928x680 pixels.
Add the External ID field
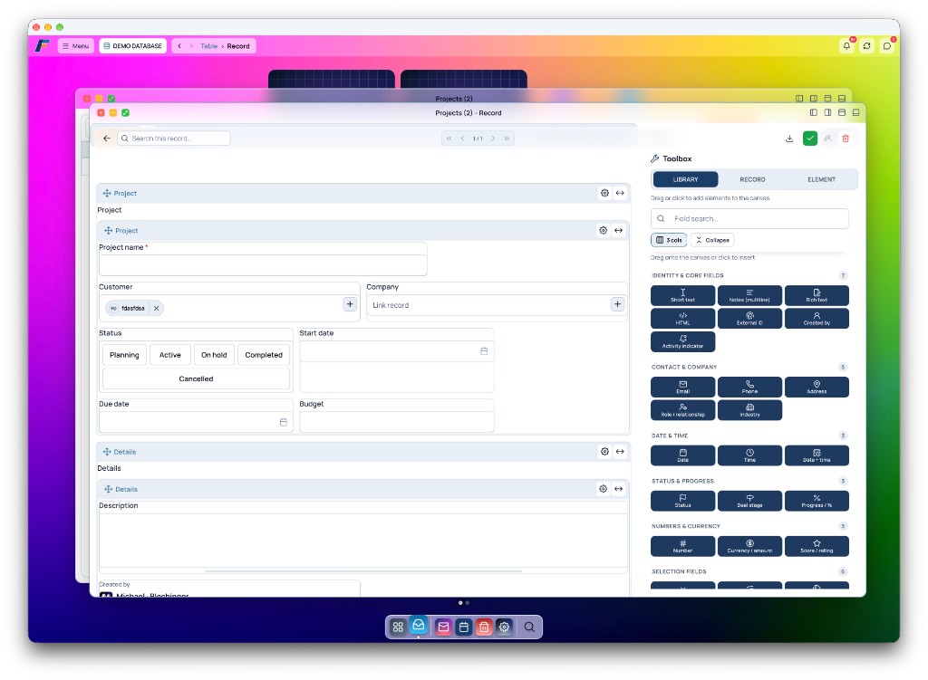pyautogui.click(x=749, y=318)
